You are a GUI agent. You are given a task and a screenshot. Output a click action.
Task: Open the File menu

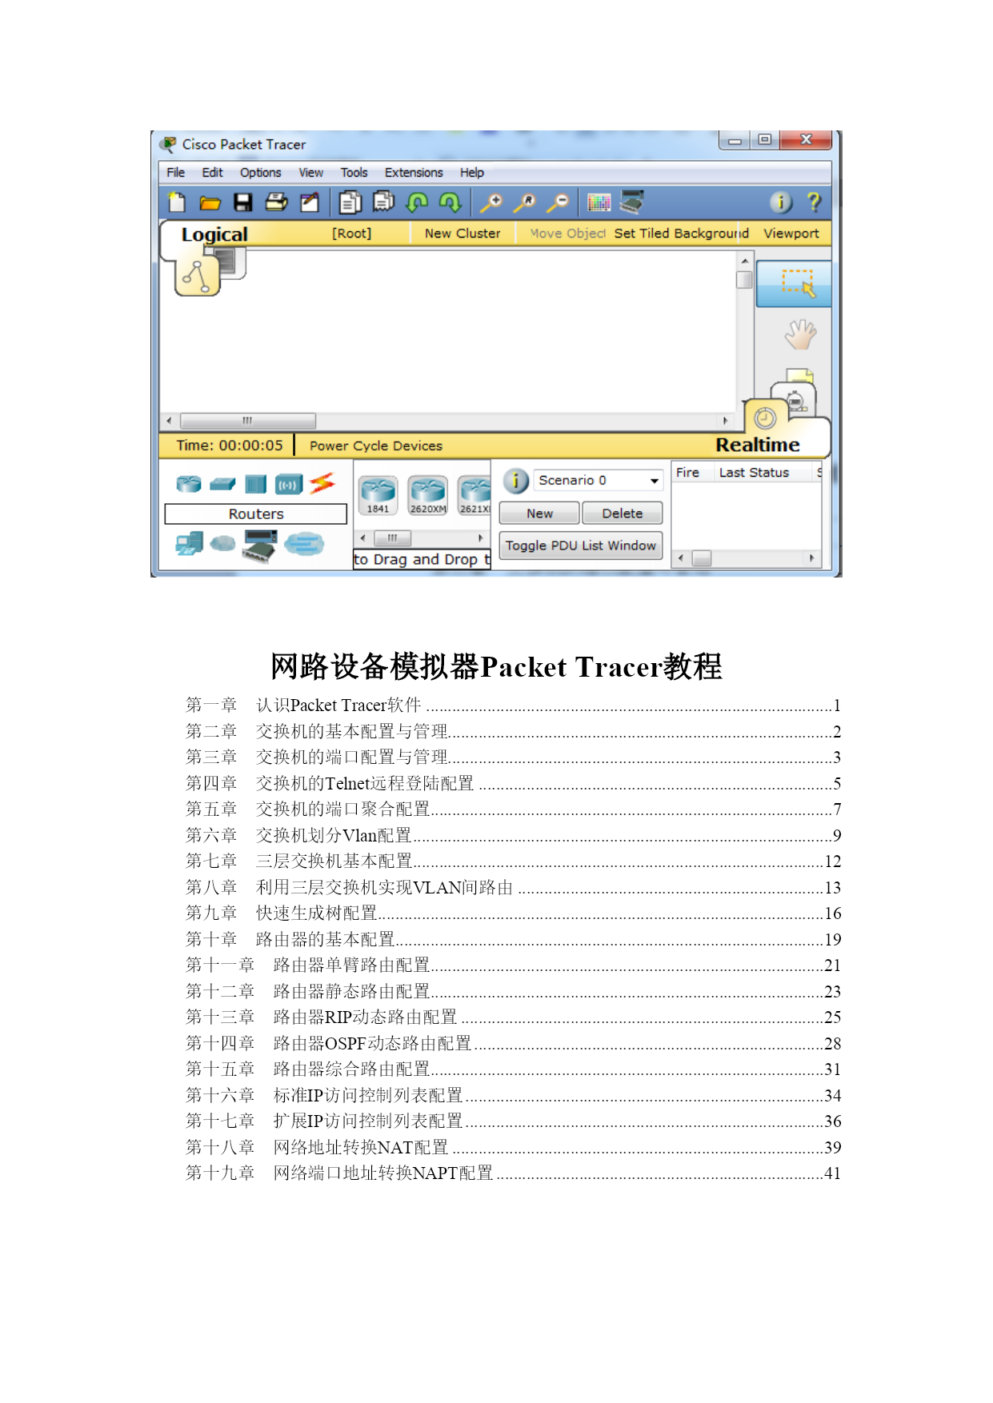[x=175, y=173]
